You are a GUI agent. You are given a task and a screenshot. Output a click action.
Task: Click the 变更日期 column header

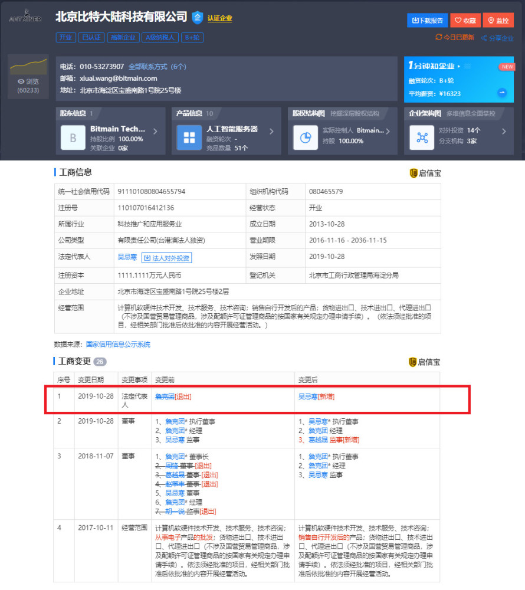click(91, 380)
